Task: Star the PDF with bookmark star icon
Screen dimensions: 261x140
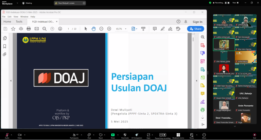Action: pyautogui.click(x=13, y=29)
